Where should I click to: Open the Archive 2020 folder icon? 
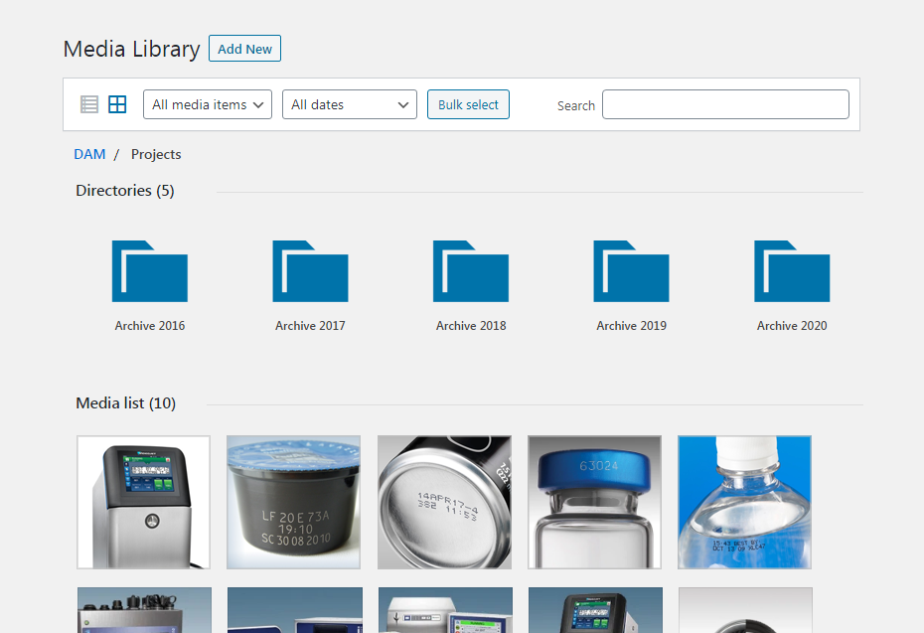pyautogui.click(x=792, y=271)
